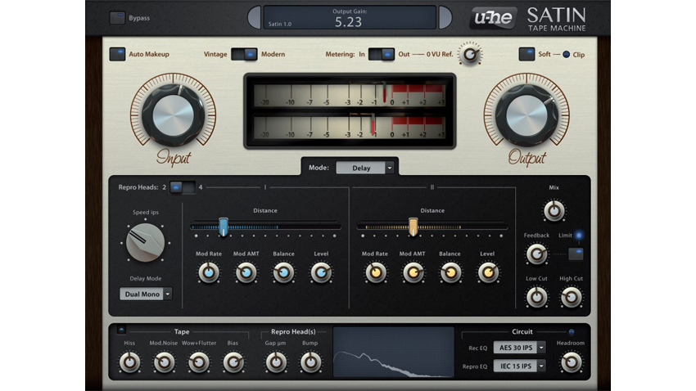Click the Feedback knob
Image resolution: width=696 pixels, height=391 pixels.
(536, 254)
